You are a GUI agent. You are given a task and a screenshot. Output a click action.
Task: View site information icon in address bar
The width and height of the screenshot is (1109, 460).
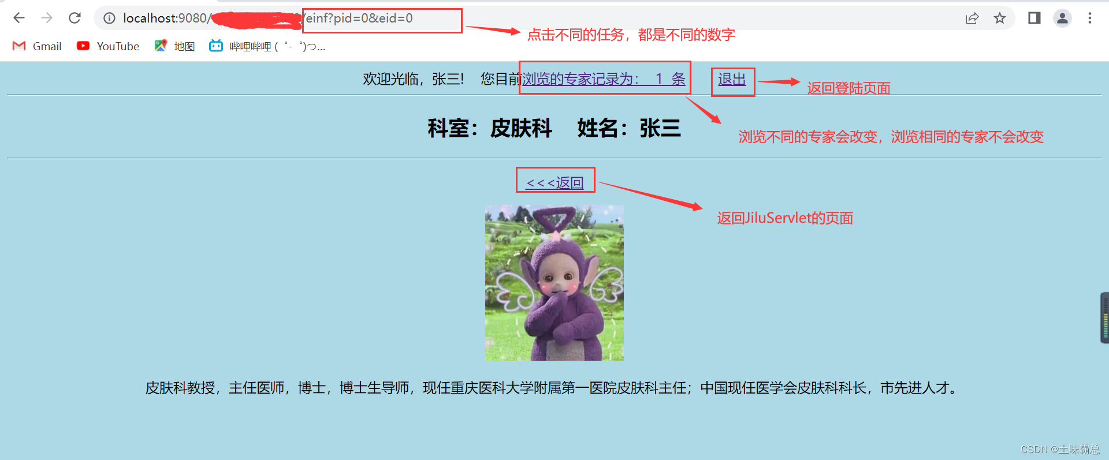click(109, 18)
